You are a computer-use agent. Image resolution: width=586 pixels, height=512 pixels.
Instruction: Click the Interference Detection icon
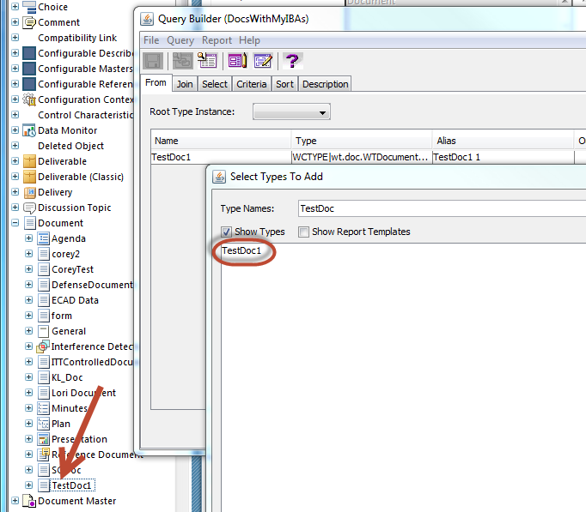click(x=43, y=346)
